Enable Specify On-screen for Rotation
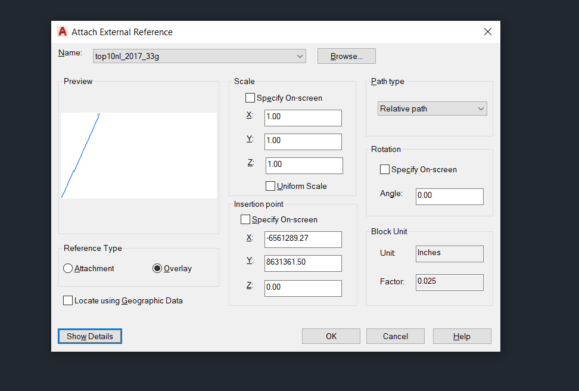The image size is (579, 391). (385, 169)
